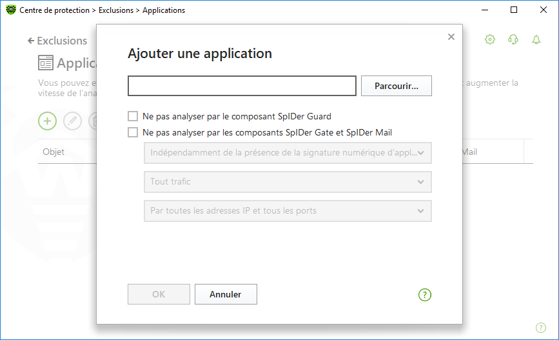This screenshot has height=340, width=559.
Task: Minimize the Centre de protection window
Action: [484, 10]
